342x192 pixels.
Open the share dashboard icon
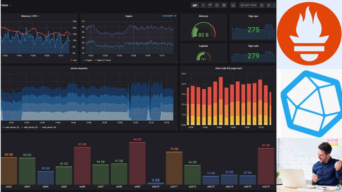tap(210, 5)
